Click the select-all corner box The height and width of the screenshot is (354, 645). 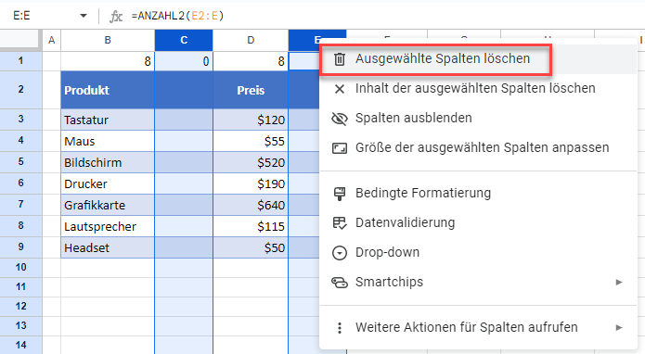21,40
